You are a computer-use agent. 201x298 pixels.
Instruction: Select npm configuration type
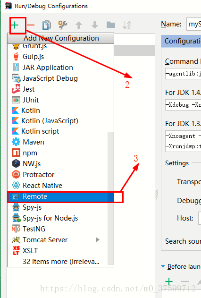(x=60, y=153)
